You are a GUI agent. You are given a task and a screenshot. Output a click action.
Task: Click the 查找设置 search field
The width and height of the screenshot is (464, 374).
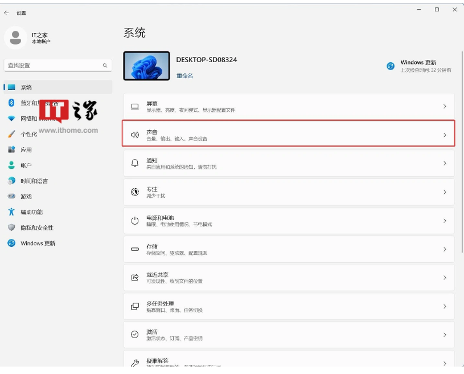pyautogui.click(x=54, y=66)
